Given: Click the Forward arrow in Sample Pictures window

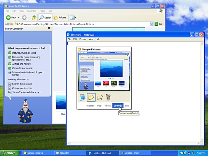Looking at the screenshot, I should (24, 18).
